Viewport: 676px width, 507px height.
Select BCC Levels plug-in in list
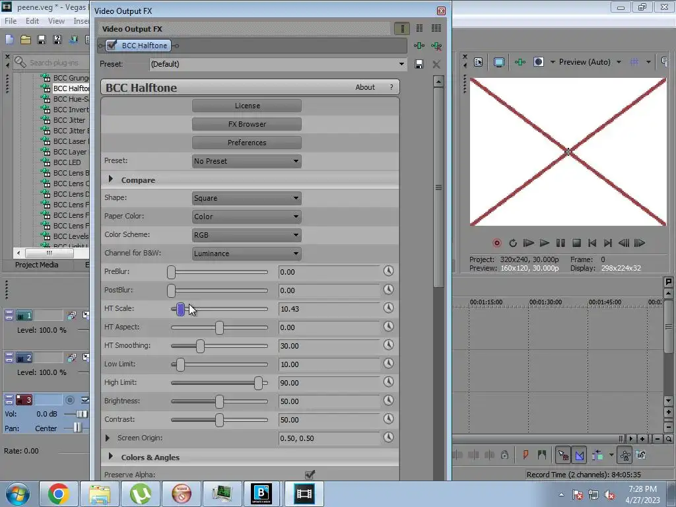point(71,236)
